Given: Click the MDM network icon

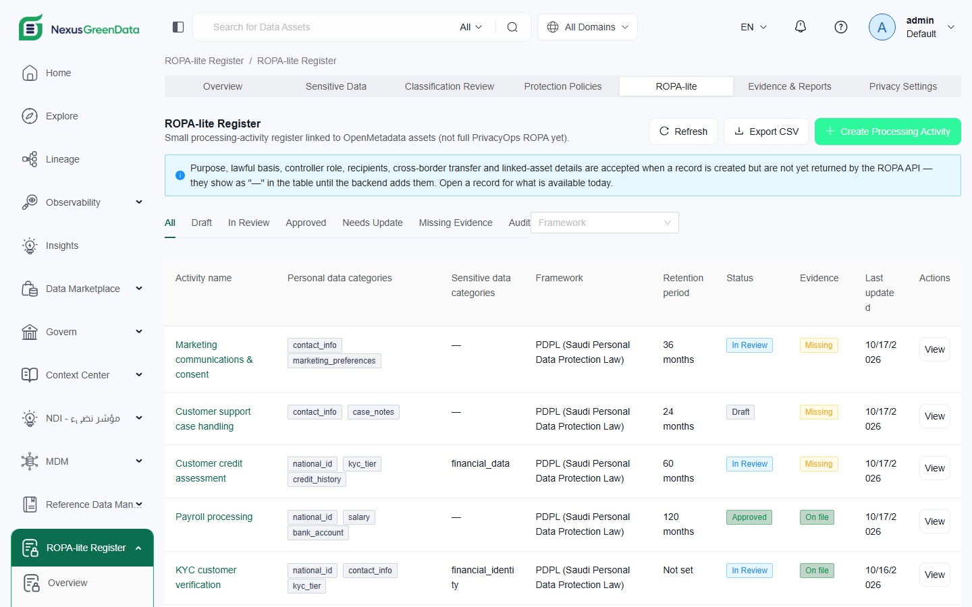Looking at the screenshot, I should coord(30,461).
